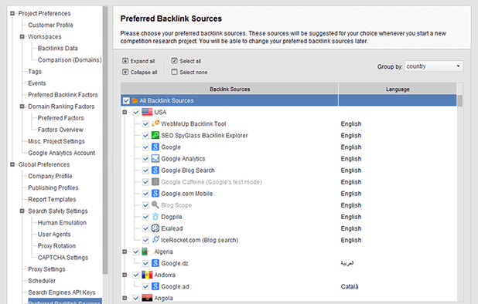Uncheck WebMeUp Backlink Tool checkbox
This screenshot has height=304, width=478.
tap(145, 123)
